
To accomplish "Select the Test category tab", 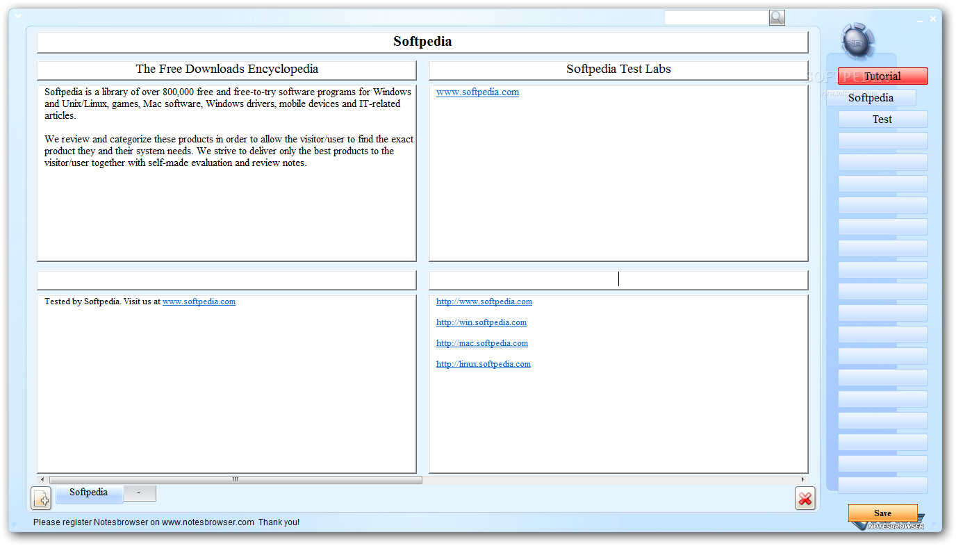I will 882,119.
